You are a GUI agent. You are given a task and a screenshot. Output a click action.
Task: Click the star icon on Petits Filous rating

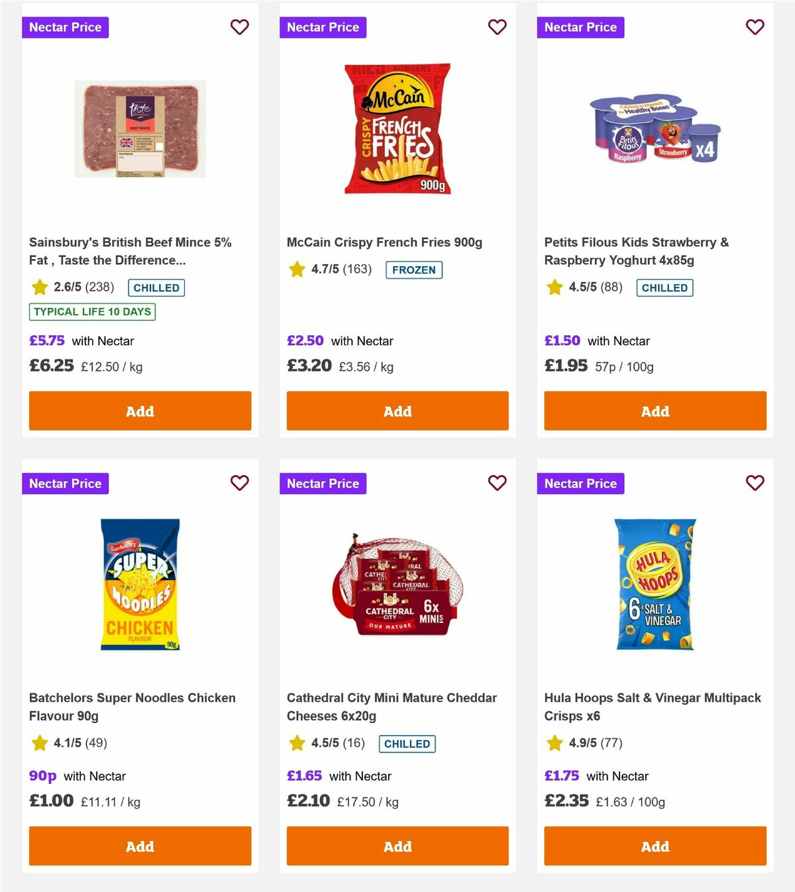[554, 287]
